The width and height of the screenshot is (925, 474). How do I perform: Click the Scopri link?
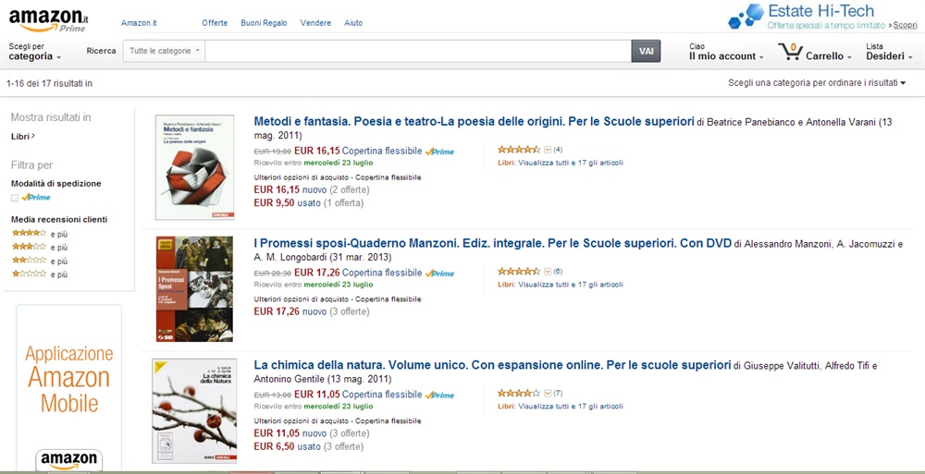(905, 25)
